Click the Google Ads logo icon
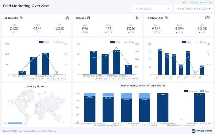 (x=67, y=18)
